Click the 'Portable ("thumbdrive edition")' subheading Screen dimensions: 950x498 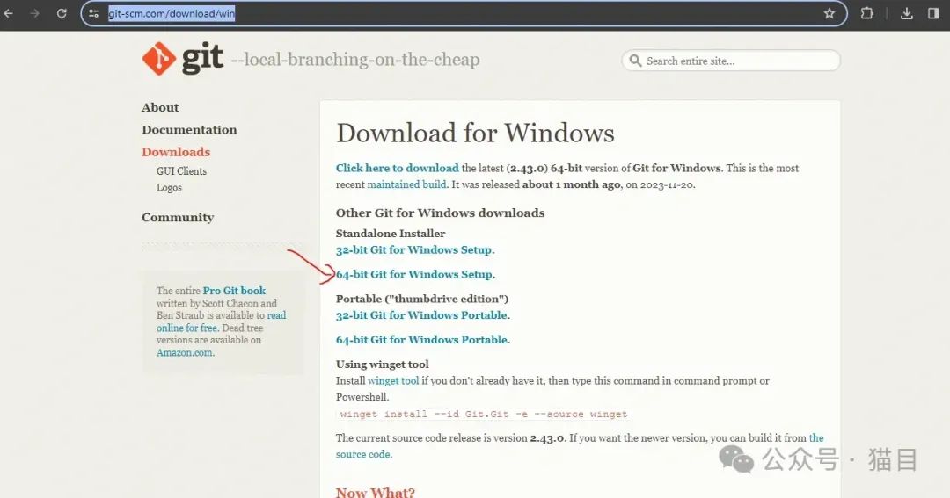coord(422,299)
